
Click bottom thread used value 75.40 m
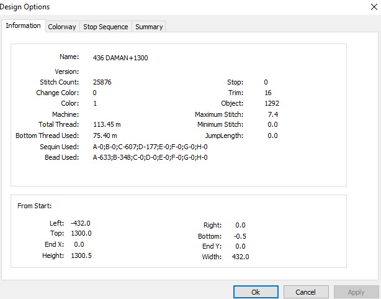coord(105,136)
